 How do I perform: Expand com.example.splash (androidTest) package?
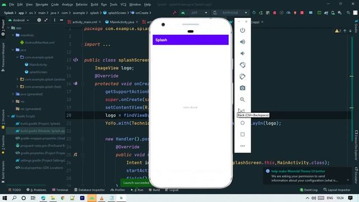[17, 79]
